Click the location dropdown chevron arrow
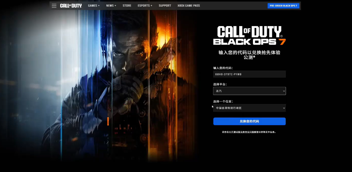The image size is (352, 172). click(284, 108)
